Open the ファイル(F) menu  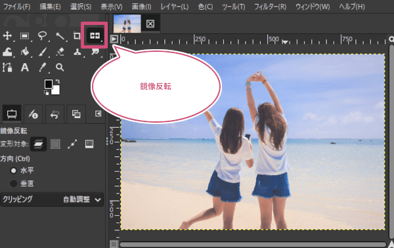click(16, 7)
